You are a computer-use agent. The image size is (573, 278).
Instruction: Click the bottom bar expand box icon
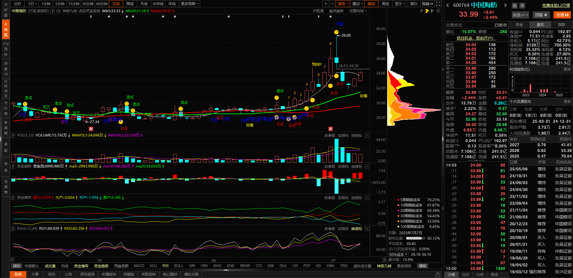pyautogui.click(x=438, y=274)
